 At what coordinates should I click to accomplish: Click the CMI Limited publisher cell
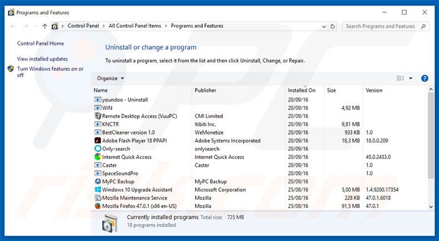[x=208, y=116]
